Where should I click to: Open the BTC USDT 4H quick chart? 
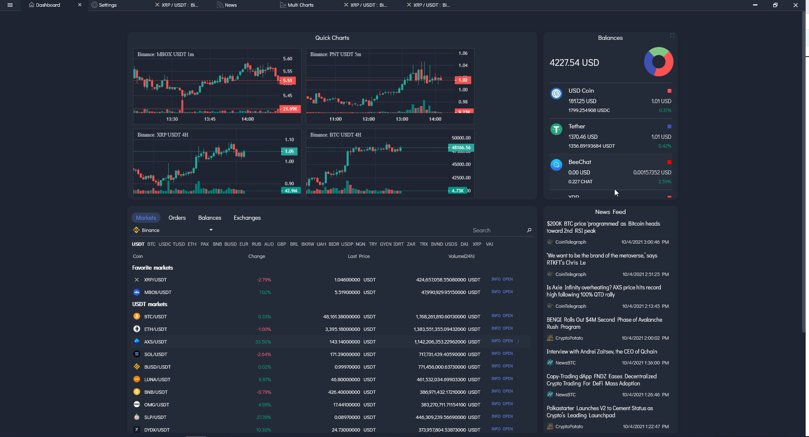pos(390,163)
